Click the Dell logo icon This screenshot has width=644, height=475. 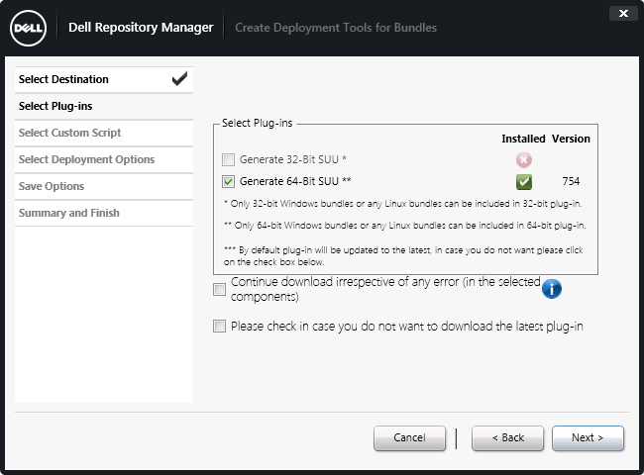tap(32, 28)
